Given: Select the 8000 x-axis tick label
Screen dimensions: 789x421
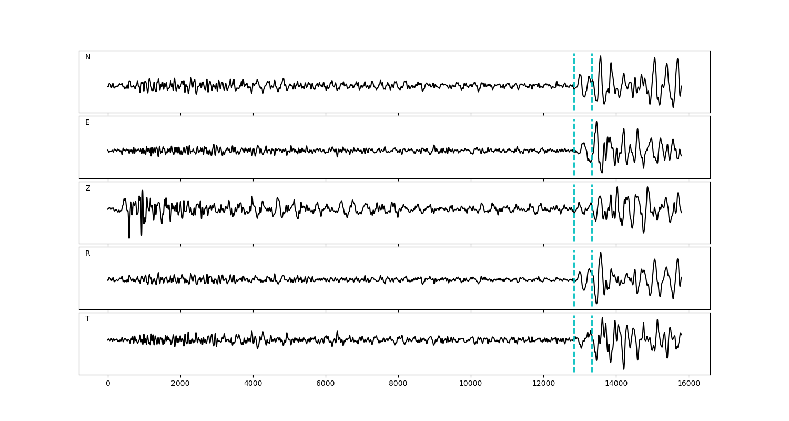Looking at the screenshot, I should click(398, 384).
